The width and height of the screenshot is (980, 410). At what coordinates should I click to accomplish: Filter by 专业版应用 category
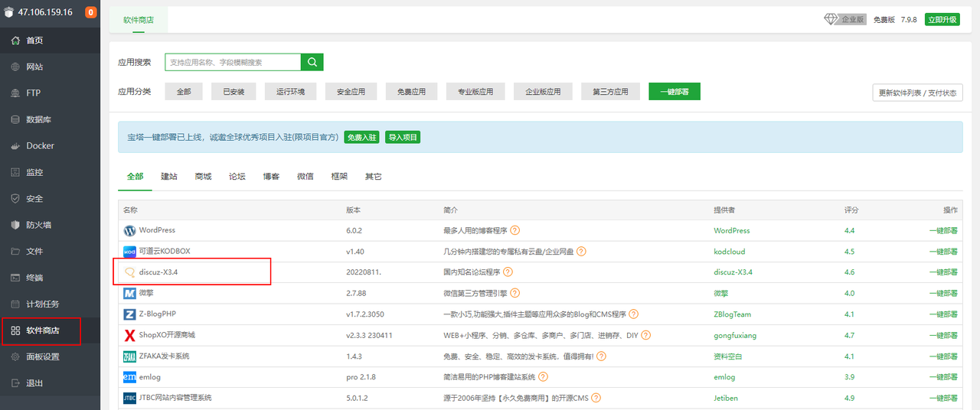(x=475, y=92)
